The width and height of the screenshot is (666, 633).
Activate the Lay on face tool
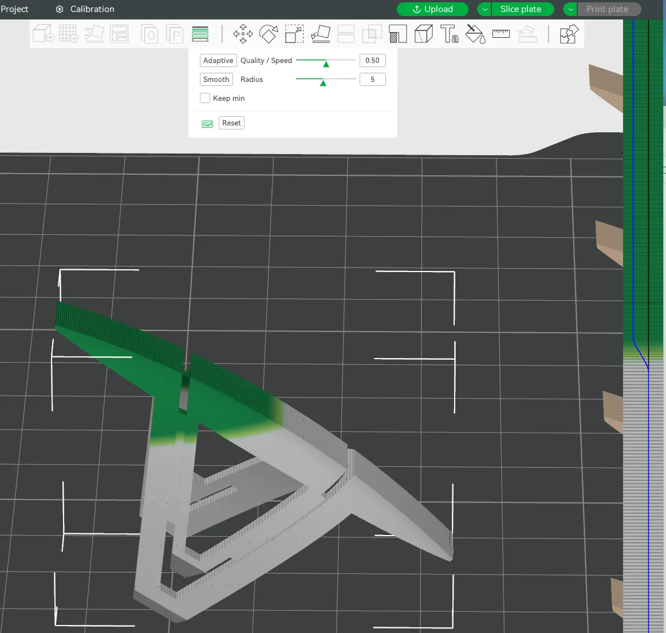(321, 34)
